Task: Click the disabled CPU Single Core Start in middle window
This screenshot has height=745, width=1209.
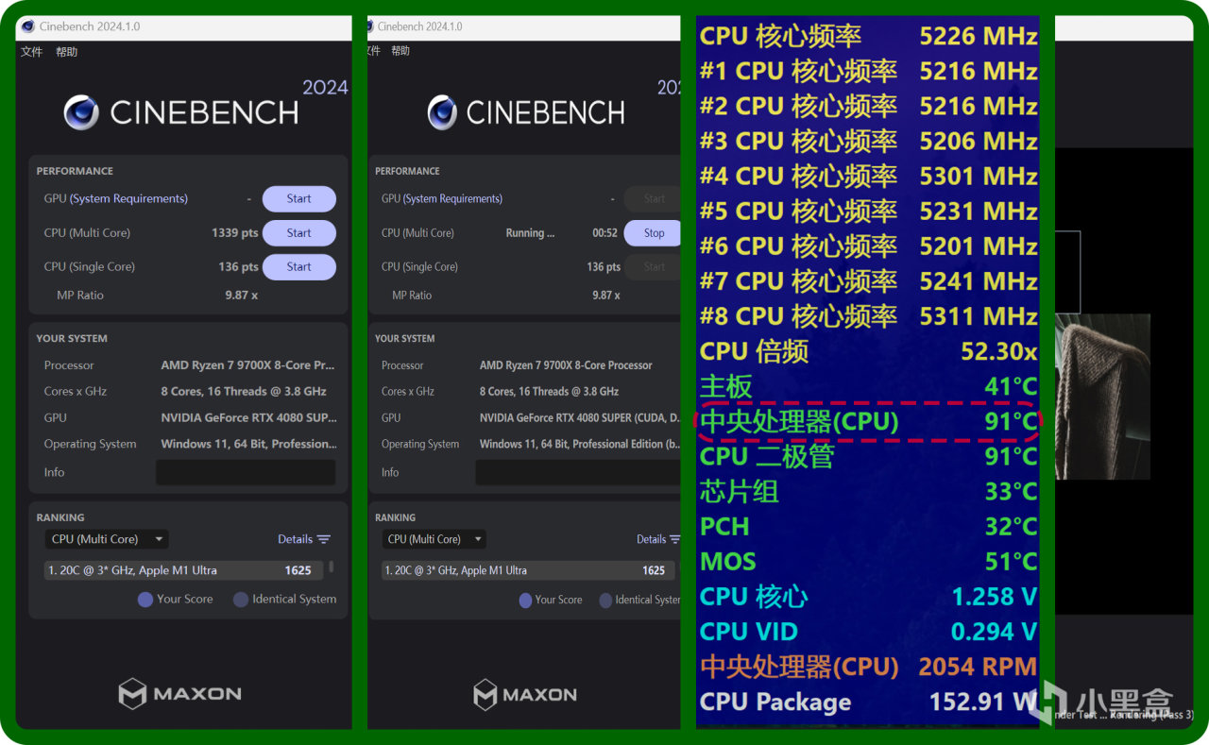Action: 654,267
